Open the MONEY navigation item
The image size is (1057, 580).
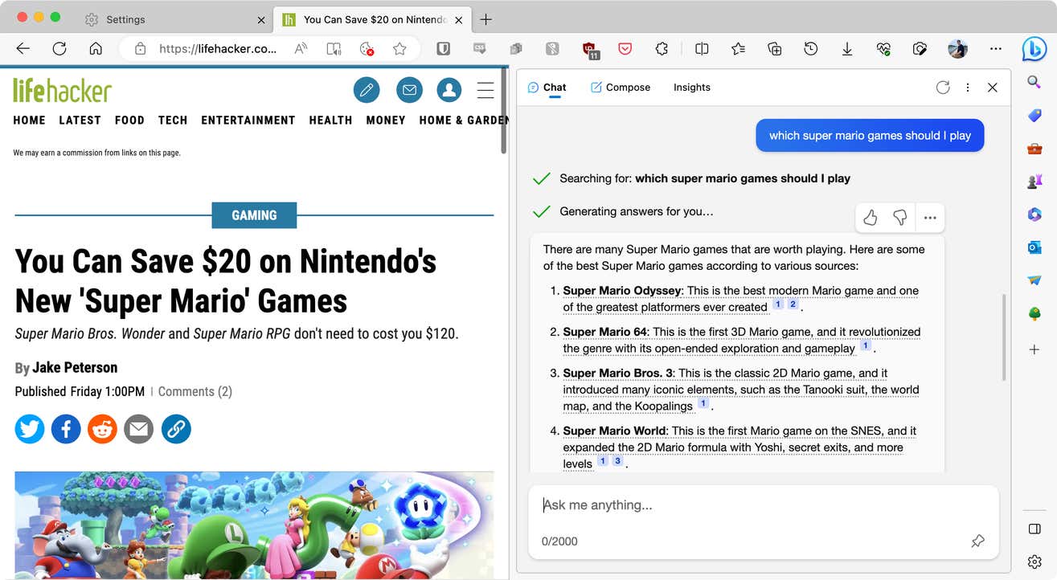386,120
